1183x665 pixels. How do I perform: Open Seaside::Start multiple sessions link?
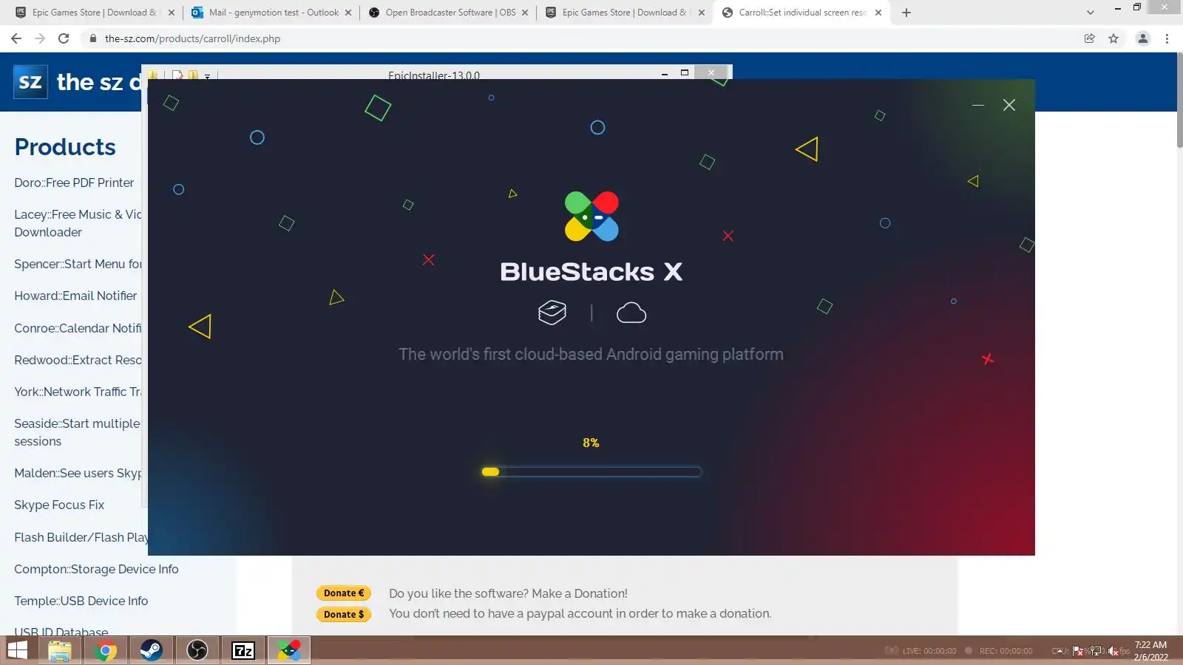coord(77,432)
